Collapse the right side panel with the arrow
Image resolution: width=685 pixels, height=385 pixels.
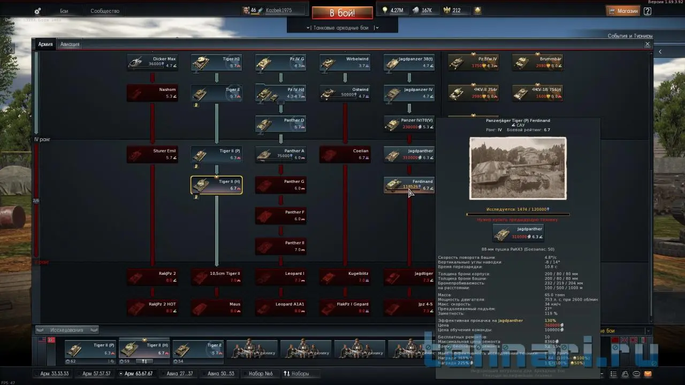tap(660, 52)
